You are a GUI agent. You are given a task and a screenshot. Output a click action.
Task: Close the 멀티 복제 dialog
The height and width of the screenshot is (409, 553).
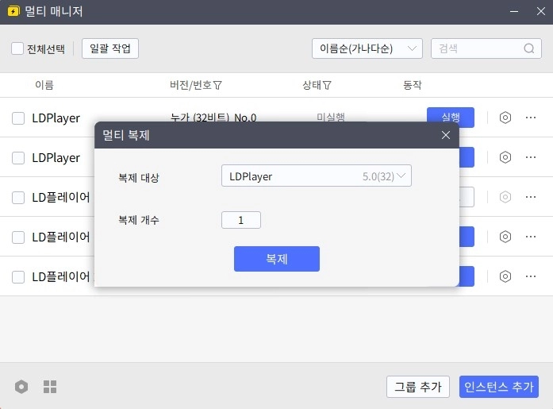tap(446, 135)
